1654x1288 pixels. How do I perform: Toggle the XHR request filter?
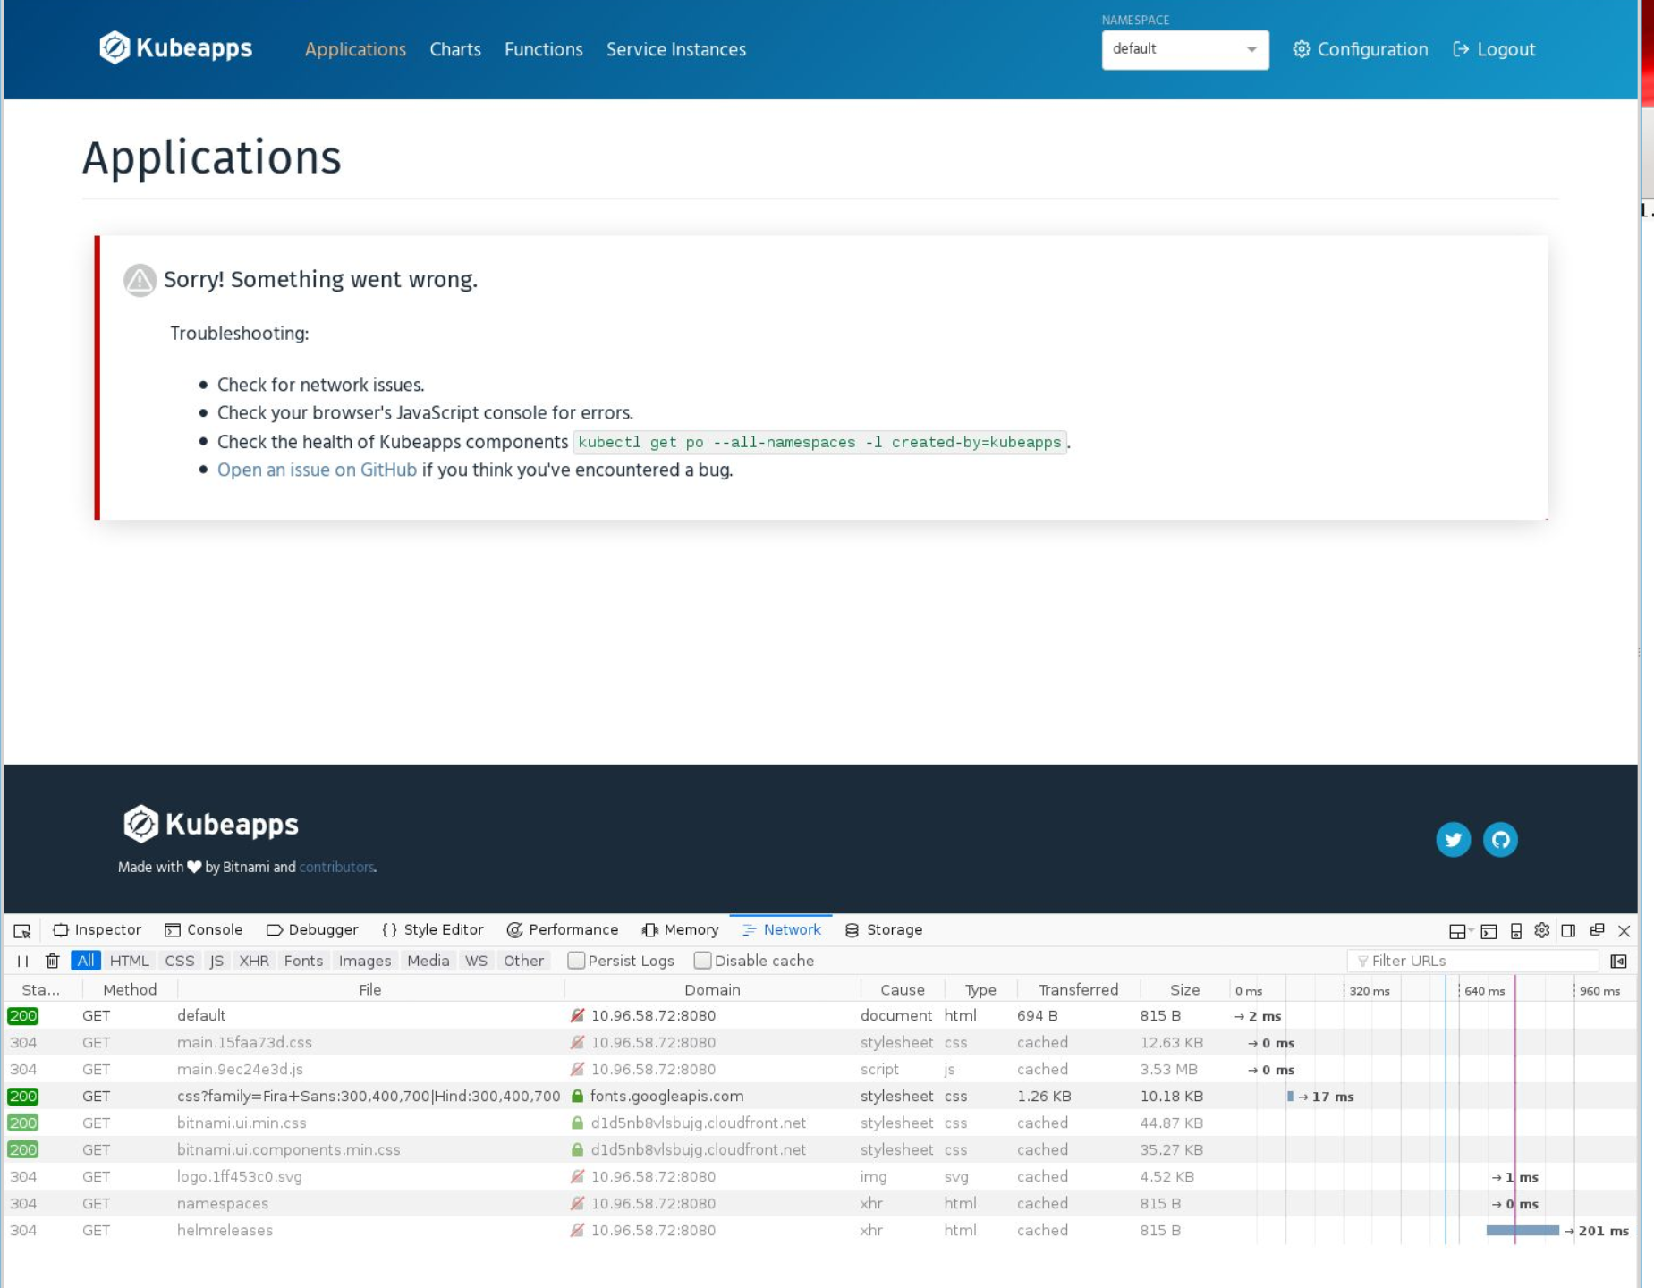256,960
